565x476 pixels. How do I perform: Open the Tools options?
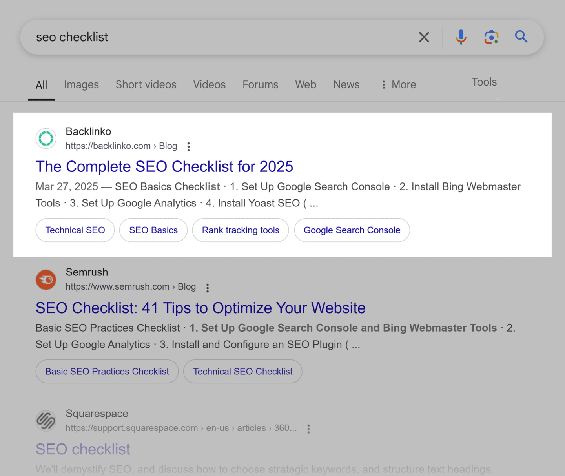coord(484,82)
